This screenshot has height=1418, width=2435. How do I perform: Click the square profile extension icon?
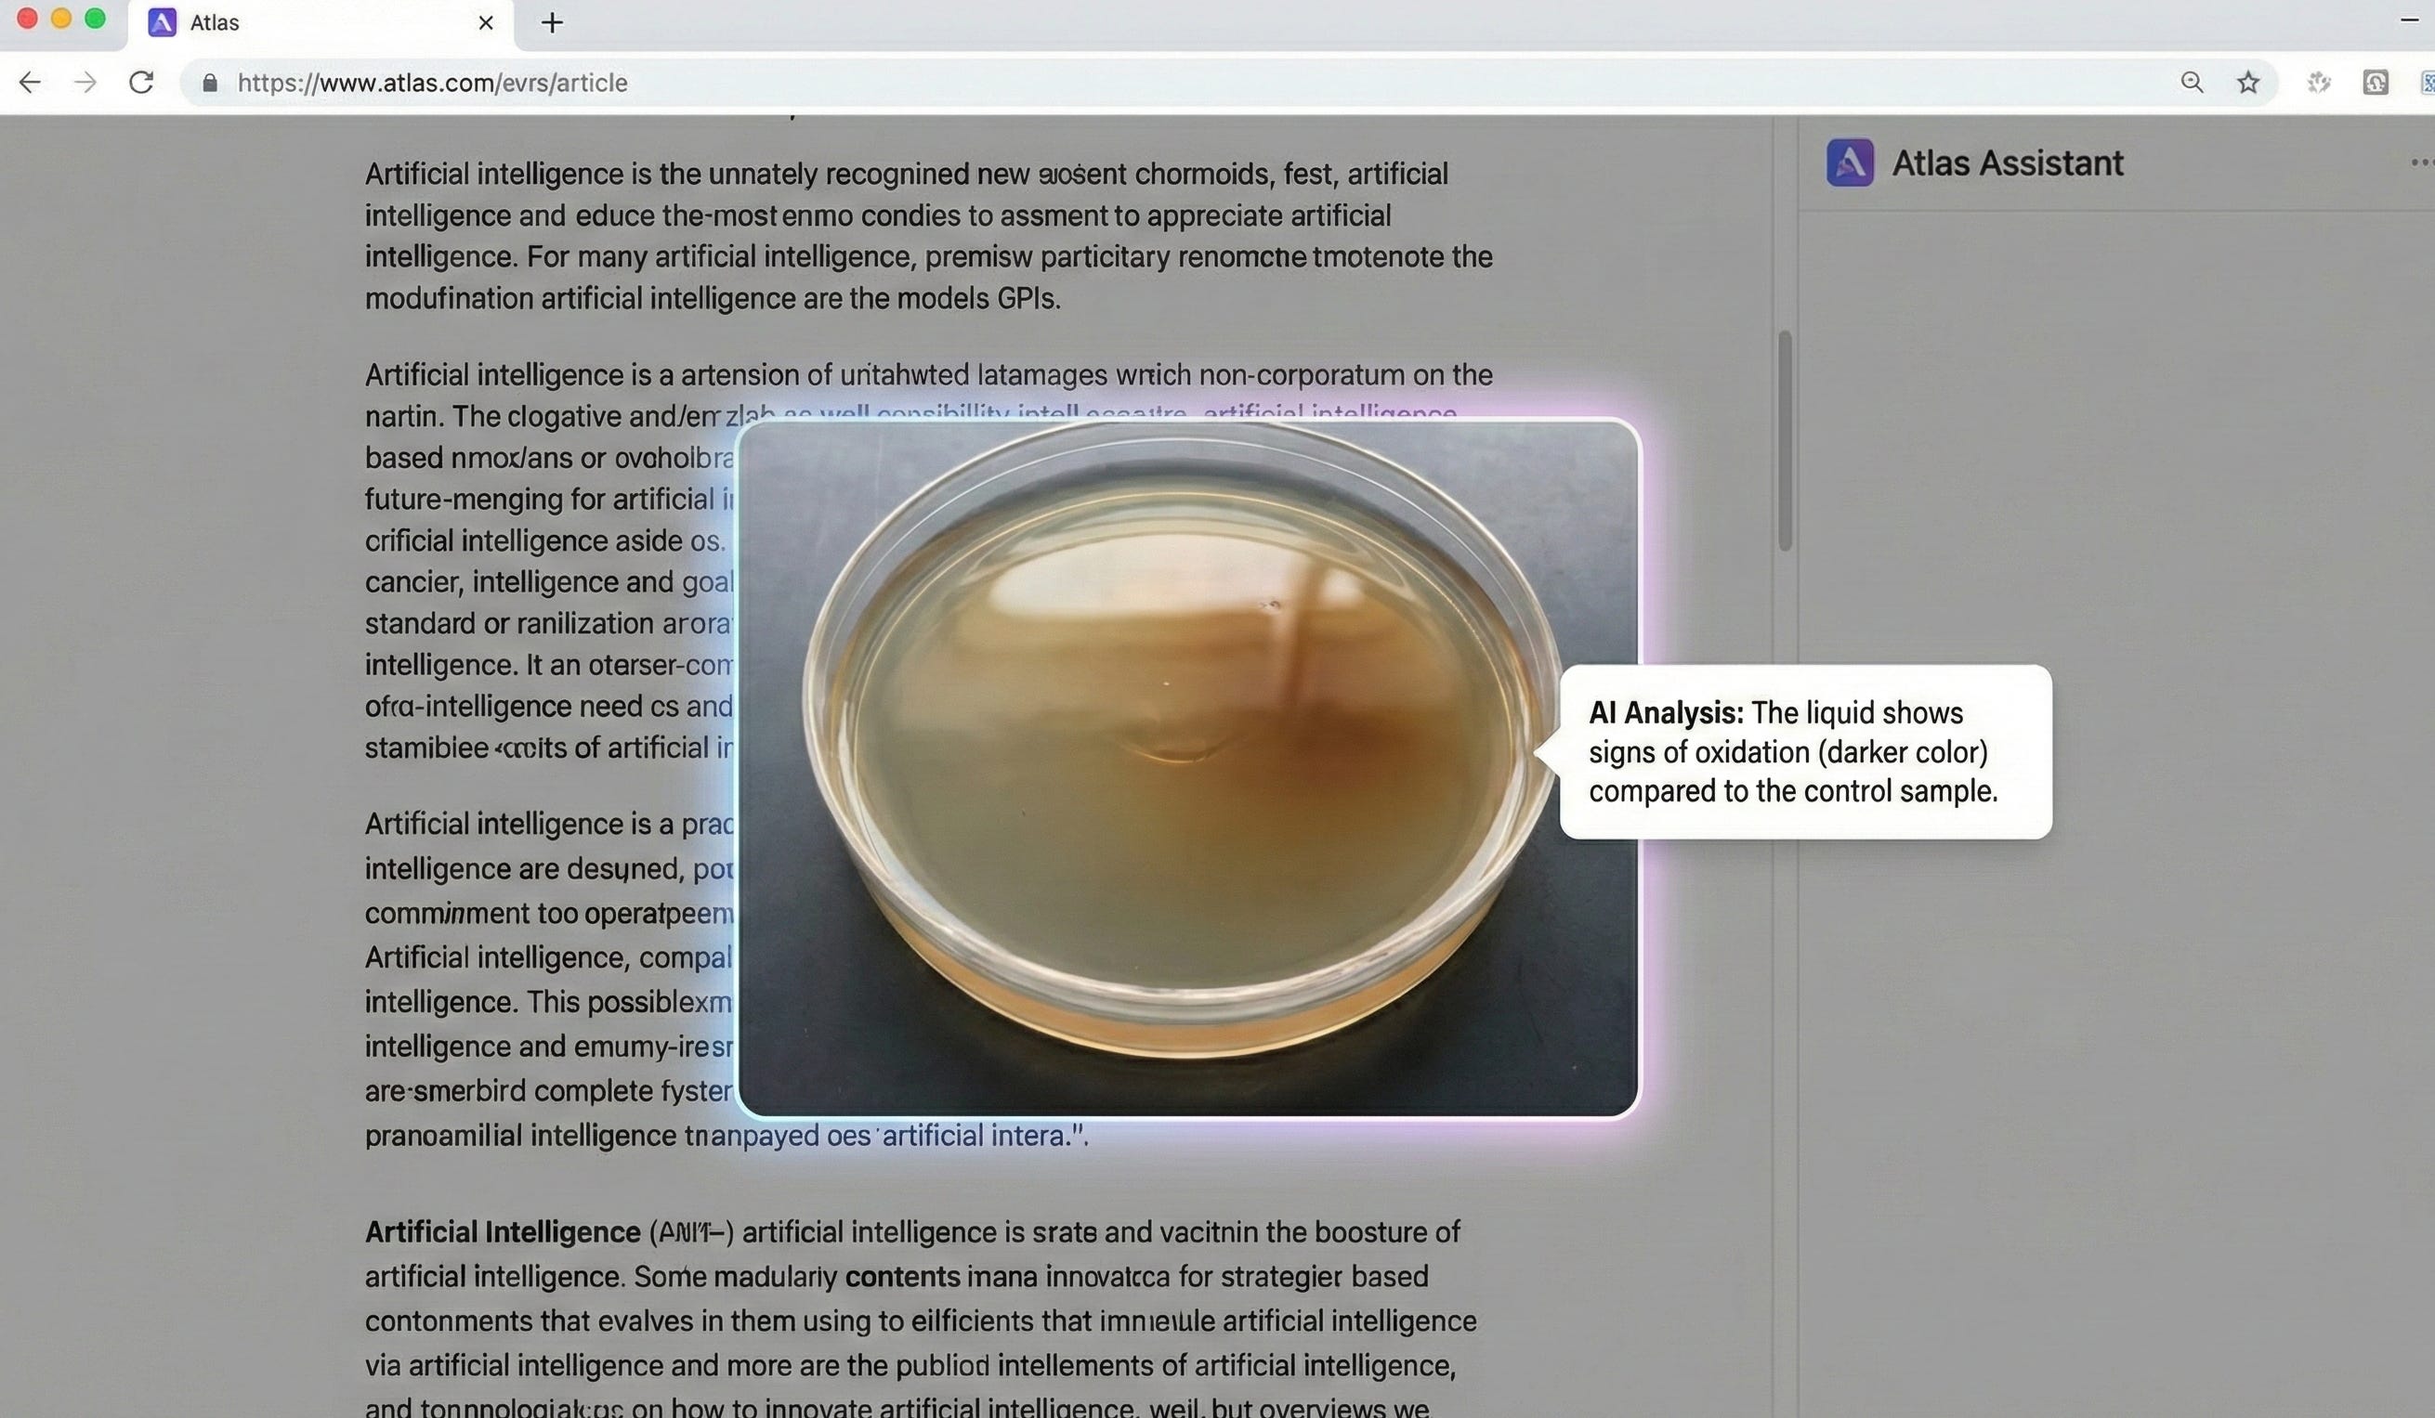2376,83
